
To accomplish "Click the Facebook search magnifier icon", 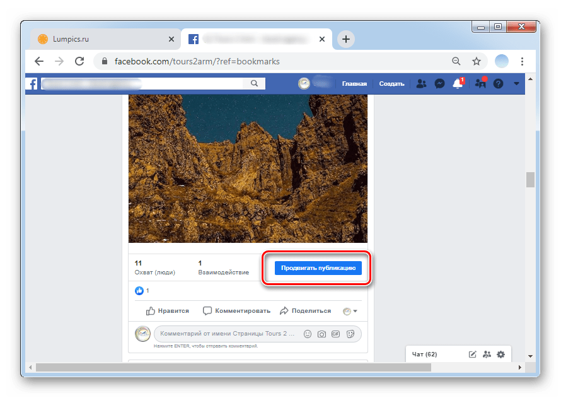I will click(x=254, y=83).
